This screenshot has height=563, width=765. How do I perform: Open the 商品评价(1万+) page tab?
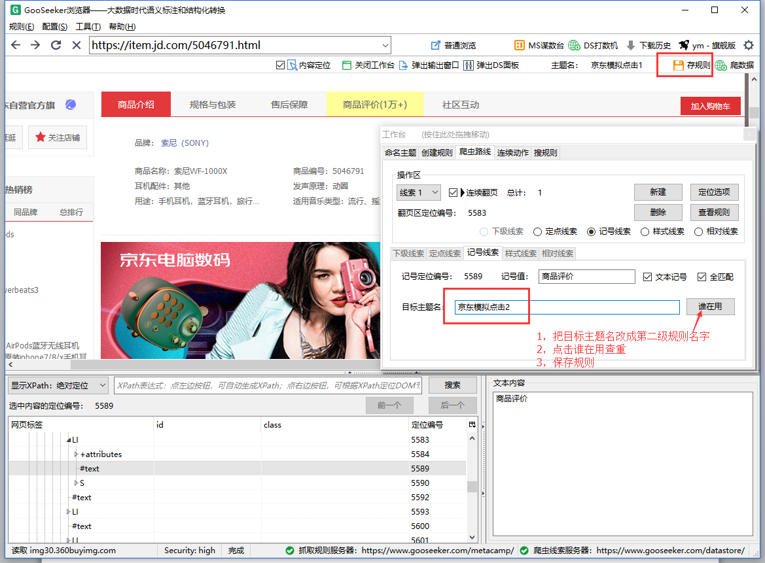pyautogui.click(x=375, y=105)
